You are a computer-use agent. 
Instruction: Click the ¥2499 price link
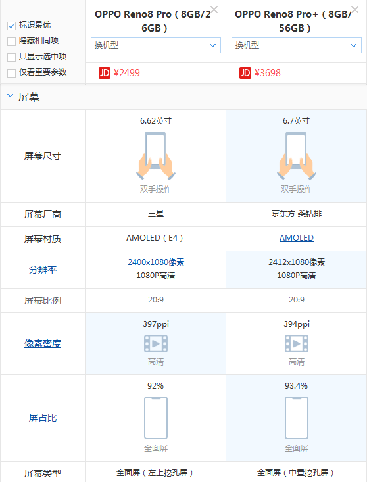pos(127,73)
